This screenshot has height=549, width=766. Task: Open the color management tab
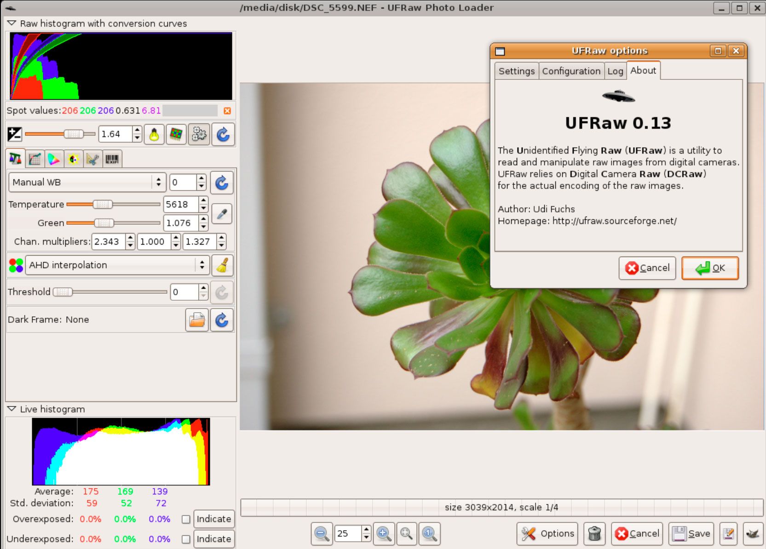tap(53, 159)
